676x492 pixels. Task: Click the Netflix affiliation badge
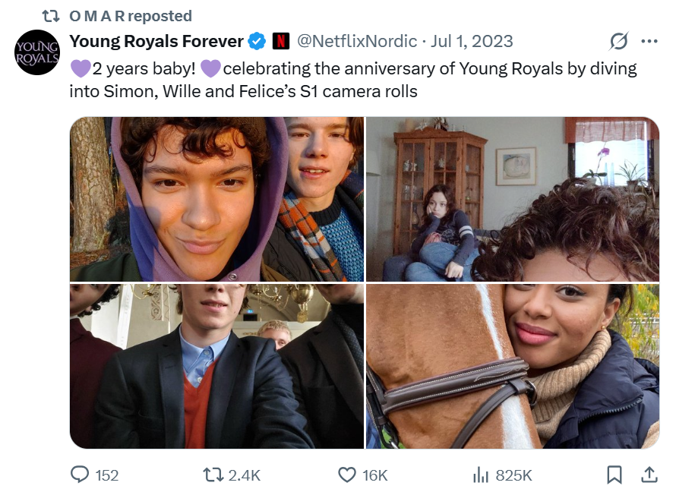pyautogui.click(x=280, y=41)
